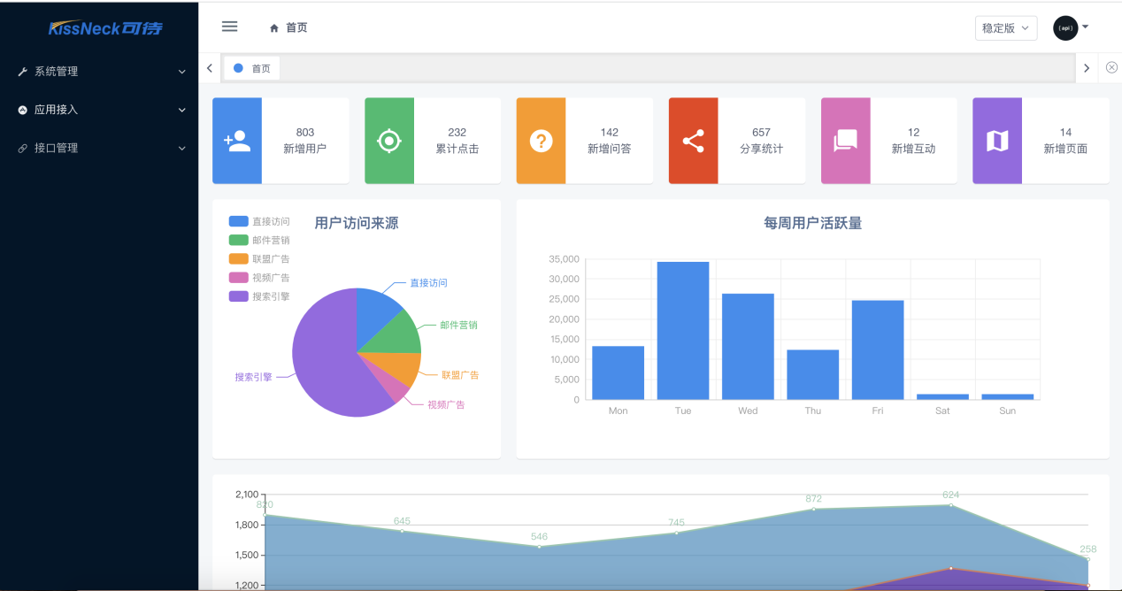
Task: Click the 35,000 y-axis label
Action: (564, 259)
